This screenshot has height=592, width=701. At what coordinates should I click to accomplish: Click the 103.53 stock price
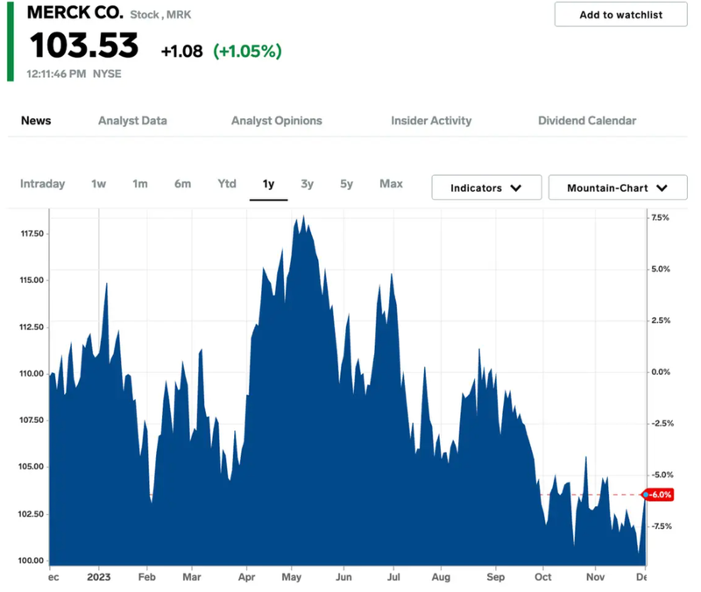pos(84,46)
